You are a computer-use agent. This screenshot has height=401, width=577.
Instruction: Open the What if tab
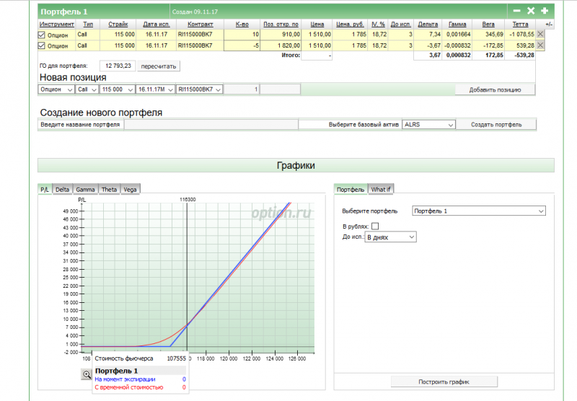pyautogui.click(x=381, y=189)
